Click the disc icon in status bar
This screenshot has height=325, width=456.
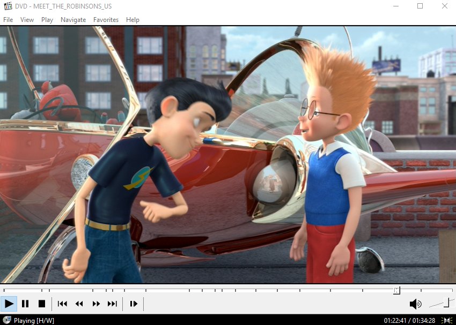(6, 320)
